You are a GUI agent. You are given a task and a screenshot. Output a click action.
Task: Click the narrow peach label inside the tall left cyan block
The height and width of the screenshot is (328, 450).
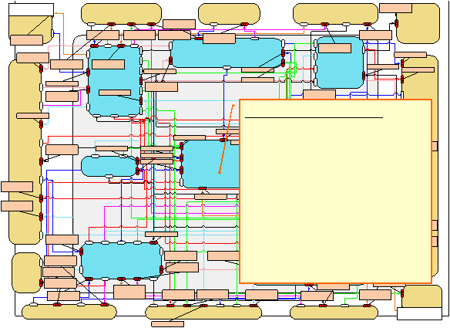pos(115,93)
